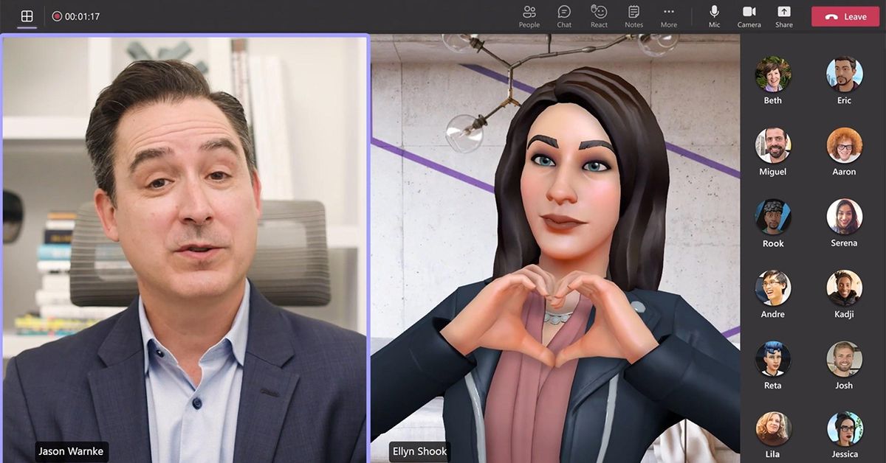This screenshot has width=886, height=463.
Task: Open the React emoji menu
Action: (x=599, y=16)
